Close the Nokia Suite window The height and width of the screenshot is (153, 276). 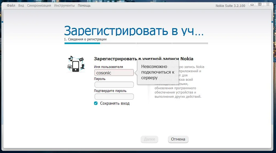point(268,4)
